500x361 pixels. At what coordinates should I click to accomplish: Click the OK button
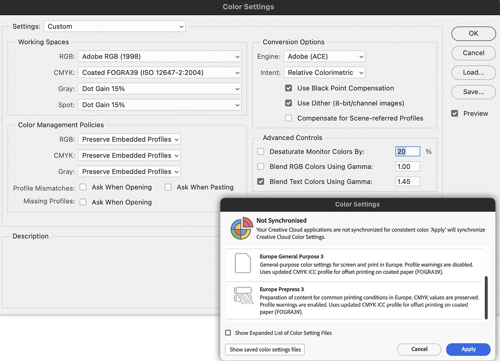pyautogui.click(x=474, y=34)
